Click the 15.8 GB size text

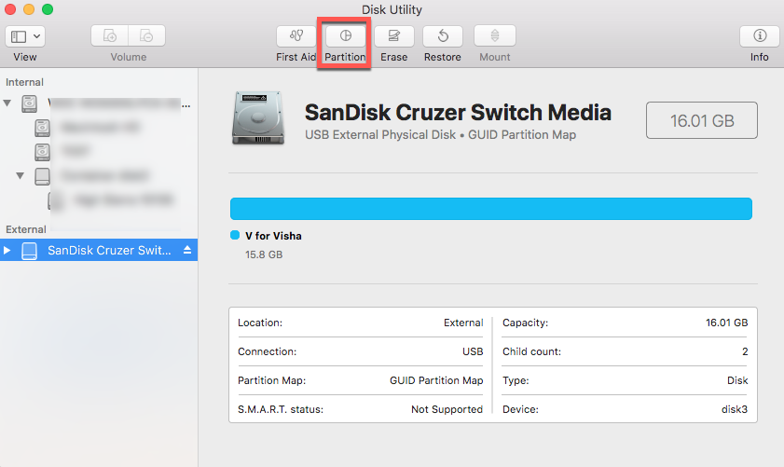point(264,254)
